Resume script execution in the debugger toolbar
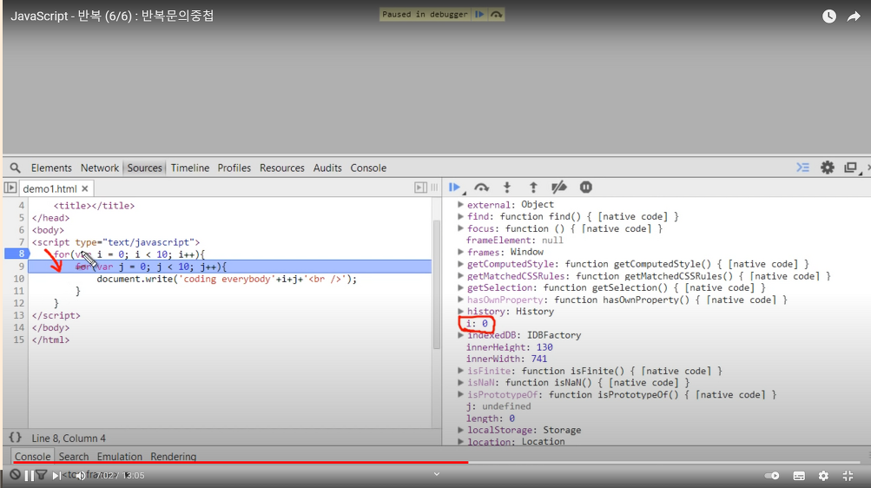 [454, 188]
